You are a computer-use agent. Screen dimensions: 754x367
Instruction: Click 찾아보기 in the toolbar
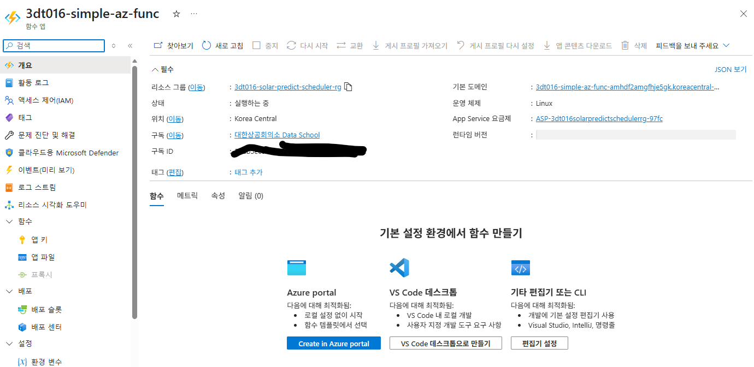(173, 46)
